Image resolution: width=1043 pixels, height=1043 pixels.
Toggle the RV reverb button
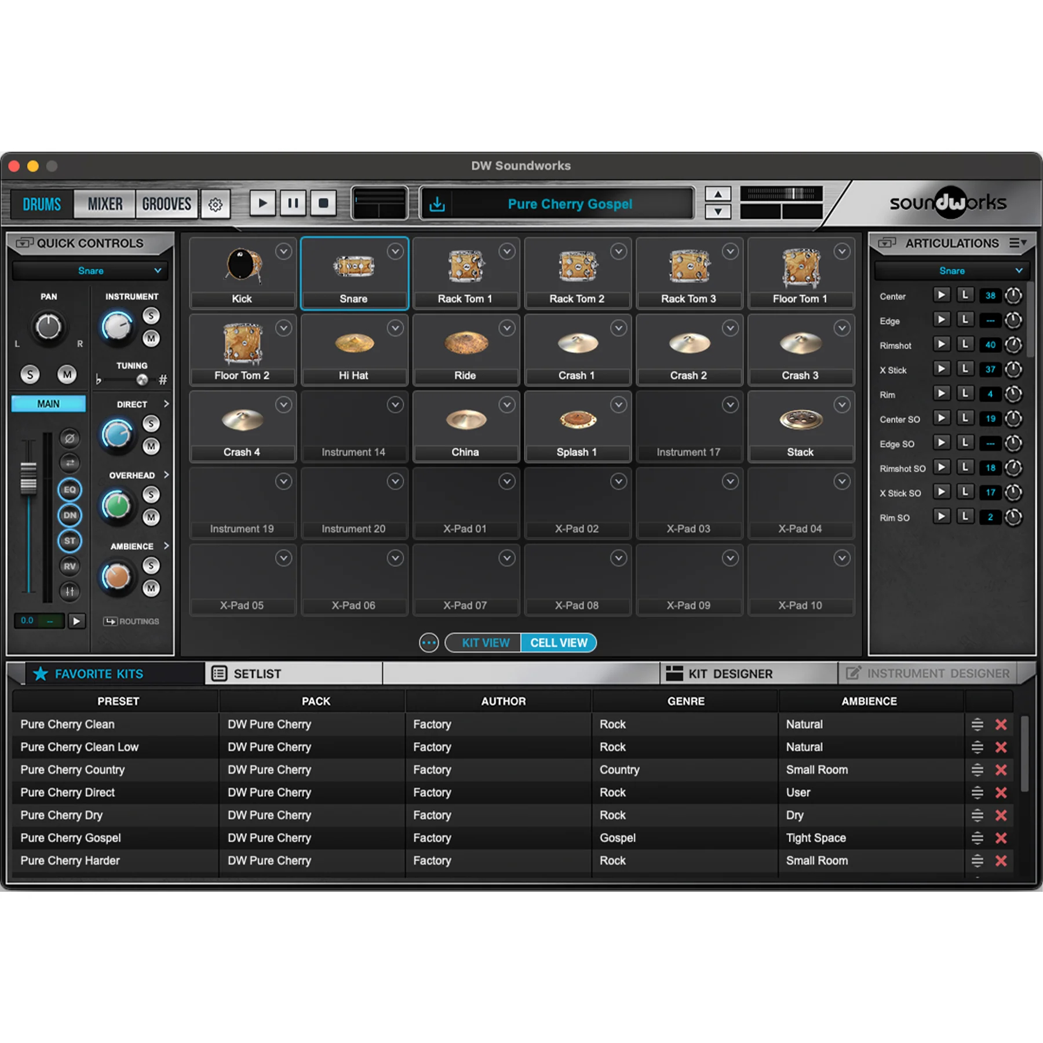(70, 566)
